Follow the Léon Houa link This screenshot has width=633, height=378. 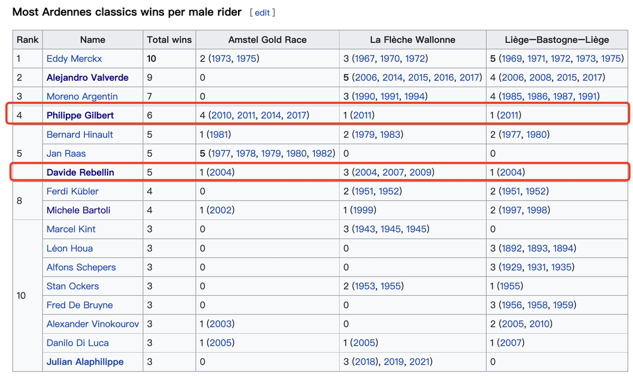[x=70, y=248]
